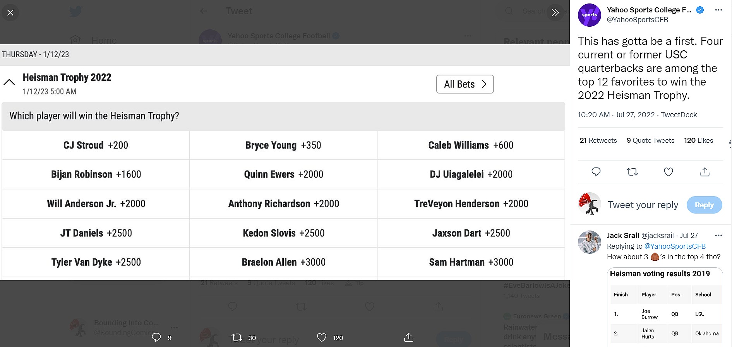View the 9 Quote Tweets

[650, 140]
